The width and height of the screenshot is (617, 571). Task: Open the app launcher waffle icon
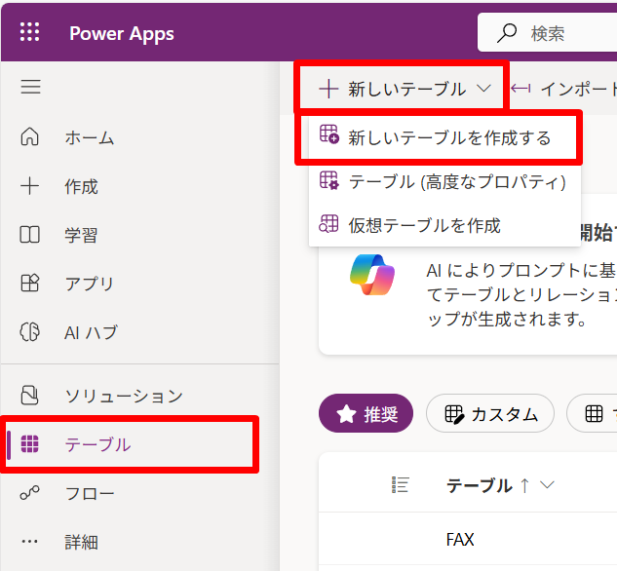tap(30, 31)
